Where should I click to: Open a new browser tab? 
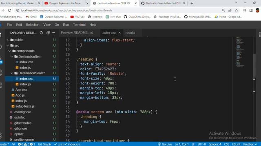[192, 3]
